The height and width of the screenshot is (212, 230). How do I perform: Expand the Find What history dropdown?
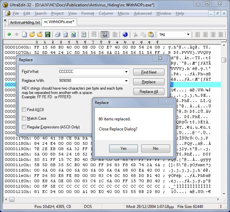126,72
